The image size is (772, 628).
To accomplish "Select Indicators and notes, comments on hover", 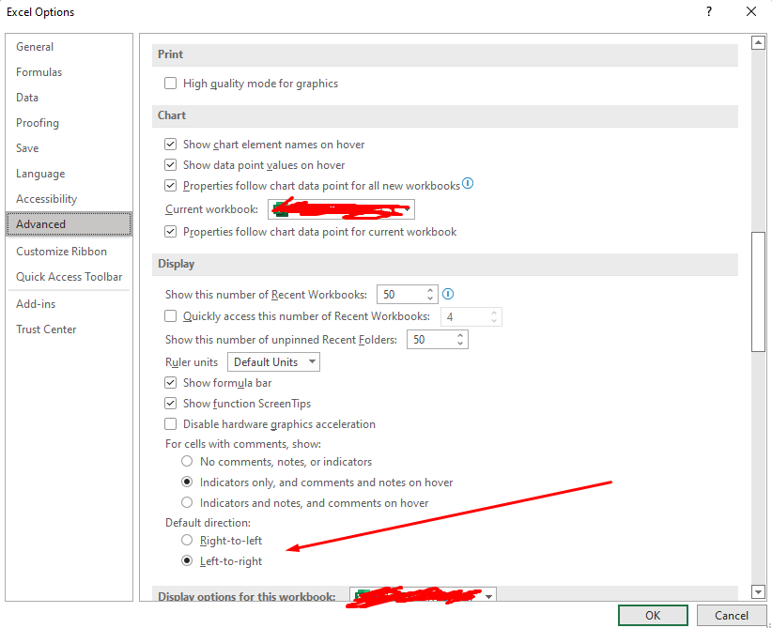I will (187, 502).
